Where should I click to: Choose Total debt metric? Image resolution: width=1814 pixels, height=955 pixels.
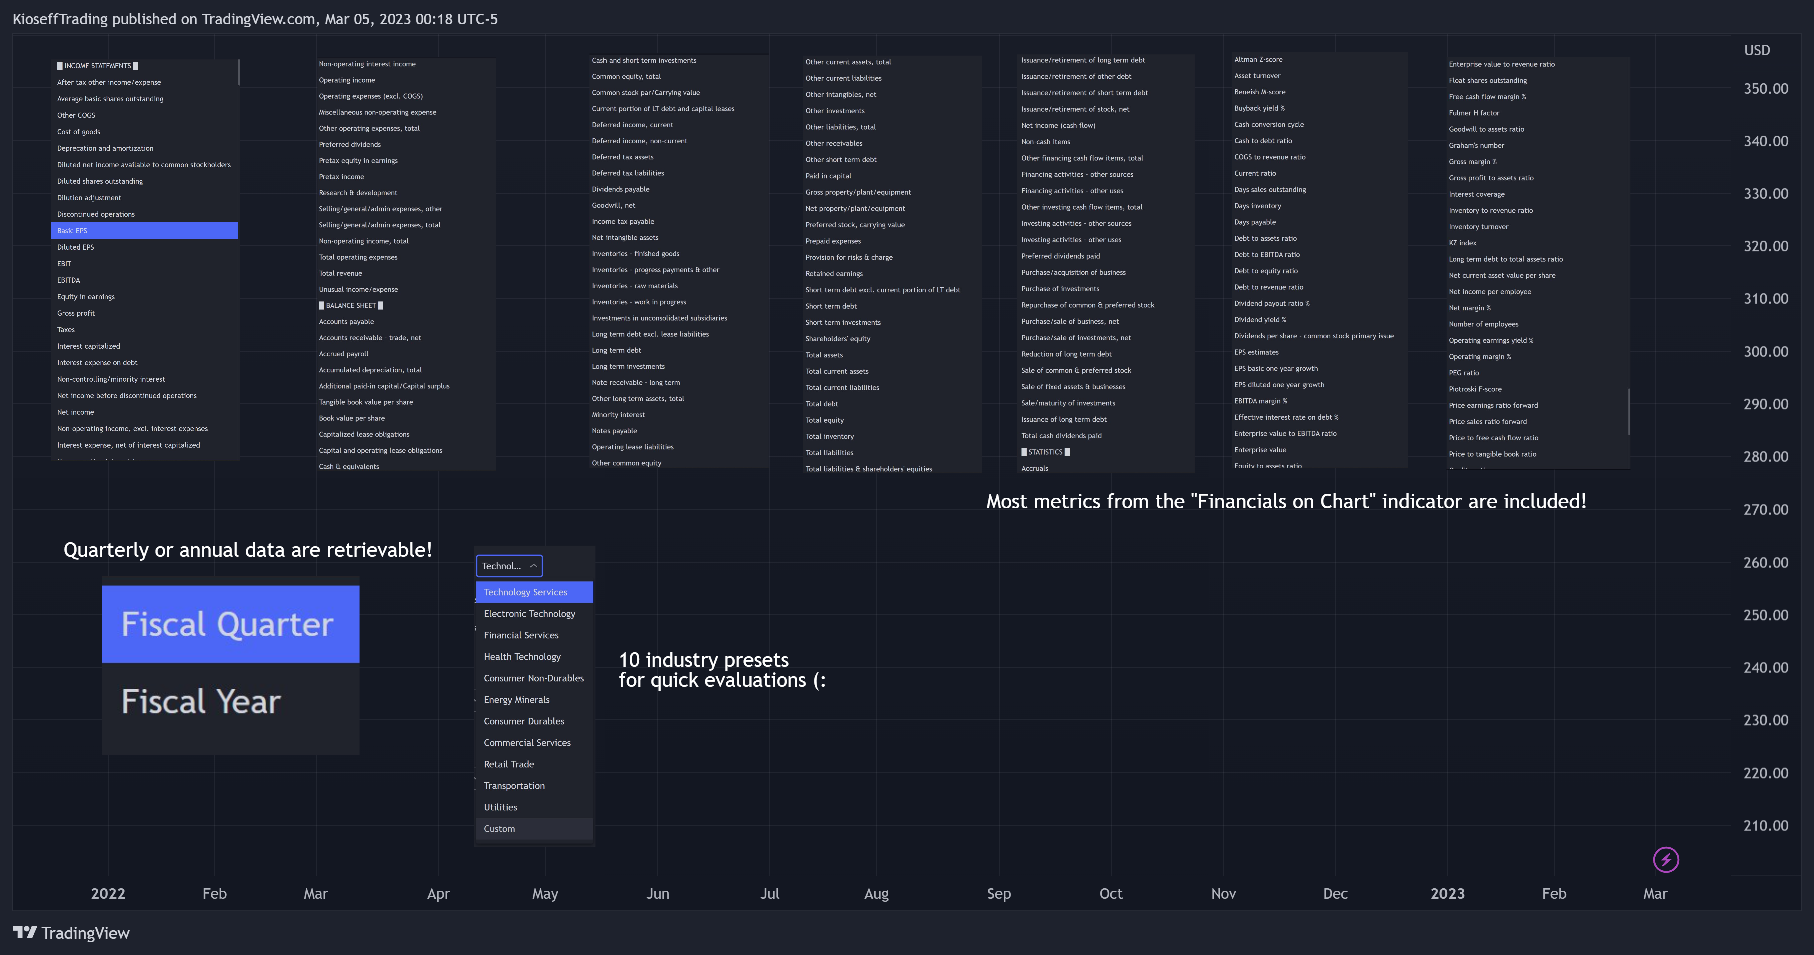point(822,404)
